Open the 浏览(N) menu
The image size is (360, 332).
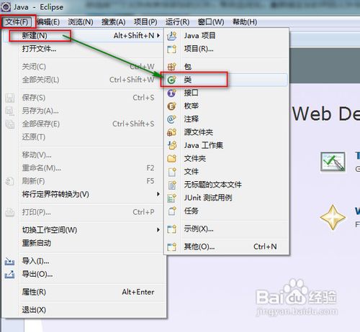click(81, 22)
